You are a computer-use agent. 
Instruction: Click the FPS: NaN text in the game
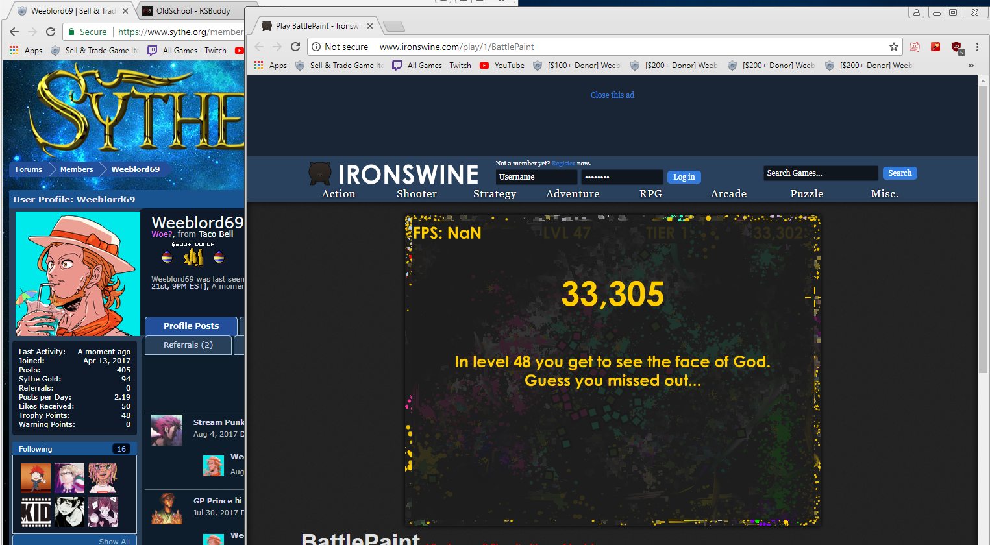[447, 233]
